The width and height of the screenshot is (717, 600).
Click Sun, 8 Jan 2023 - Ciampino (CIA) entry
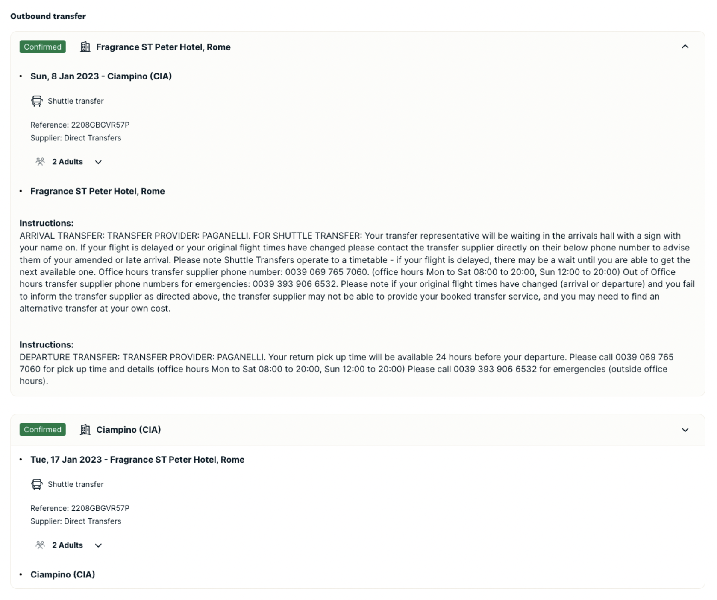pyautogui.click(x=101, y=76)
